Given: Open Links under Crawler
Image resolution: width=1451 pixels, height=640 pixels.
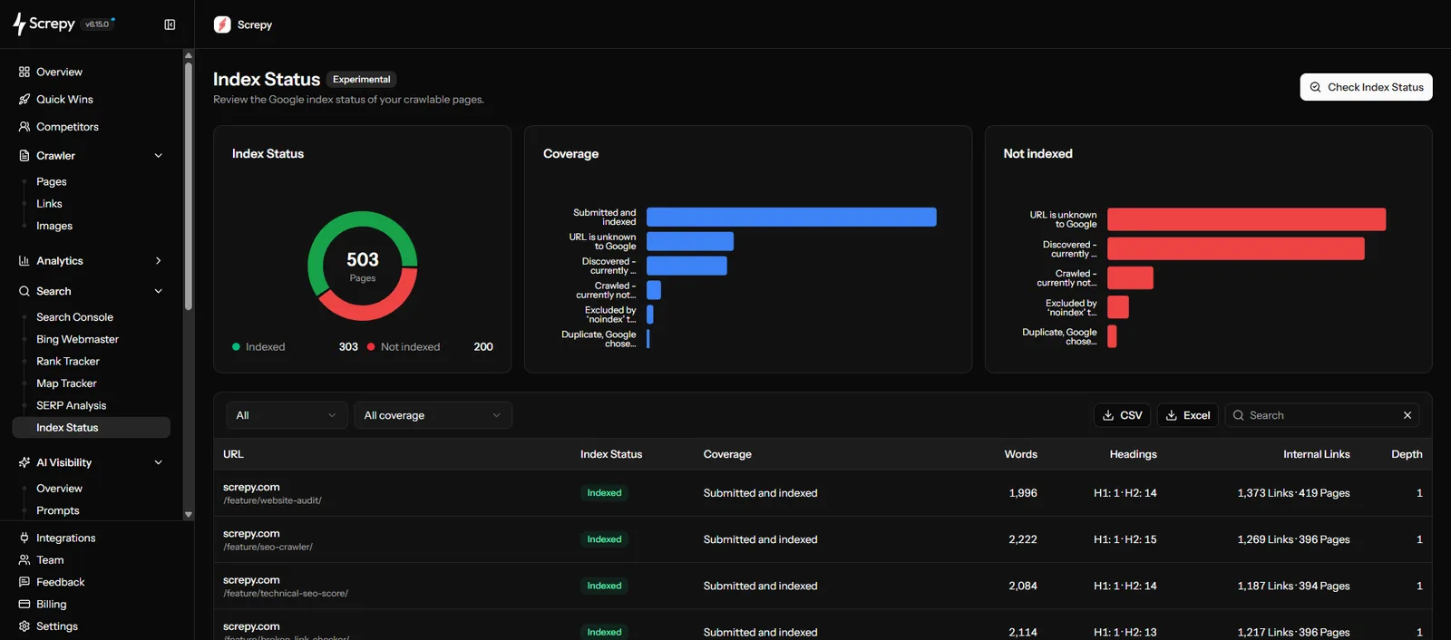Looking at the screenshot, I should point(49,204).
